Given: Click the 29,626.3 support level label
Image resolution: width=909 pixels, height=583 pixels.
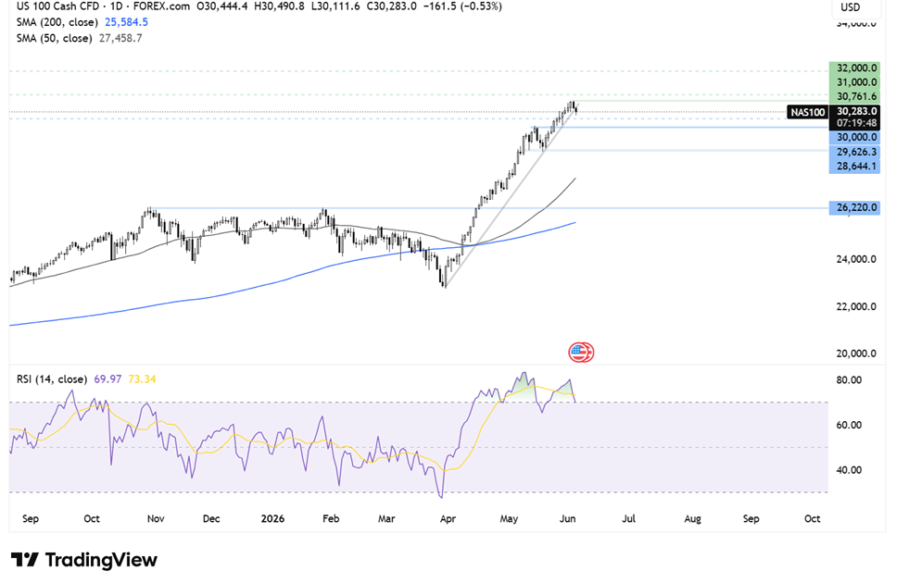Looking at the screenshot, I should [x=854, y=153].
